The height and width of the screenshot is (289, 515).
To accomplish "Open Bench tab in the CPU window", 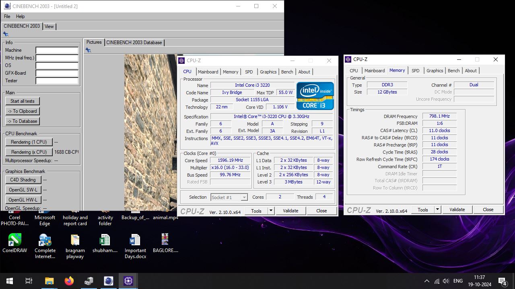I will click(x=287, y=72).
